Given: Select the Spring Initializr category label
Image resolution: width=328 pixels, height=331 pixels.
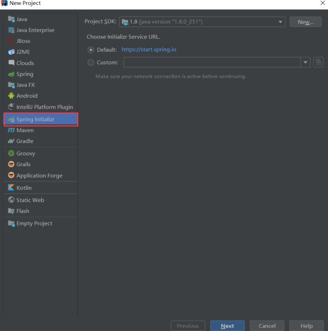Looking at the screenshot, I should 35,119.
